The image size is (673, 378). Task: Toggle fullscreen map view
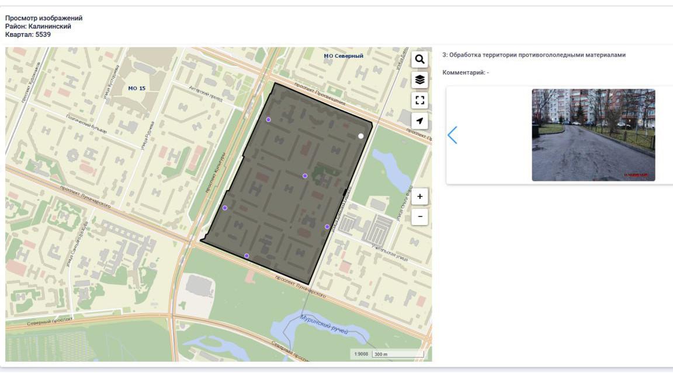click(419, 100)
